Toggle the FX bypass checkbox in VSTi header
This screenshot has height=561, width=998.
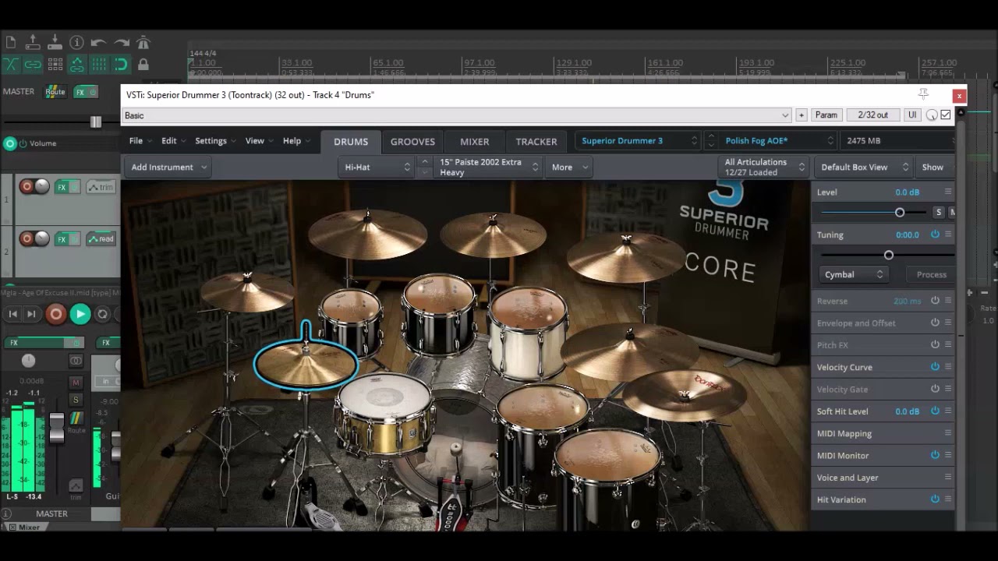coord(946,115)
